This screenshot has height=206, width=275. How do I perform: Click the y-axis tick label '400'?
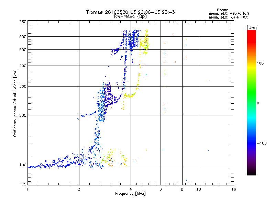coord(23,66)
